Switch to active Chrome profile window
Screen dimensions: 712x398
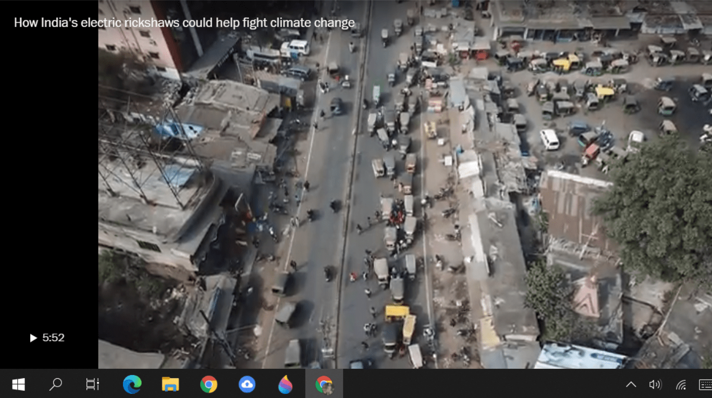tap(324, 384)
